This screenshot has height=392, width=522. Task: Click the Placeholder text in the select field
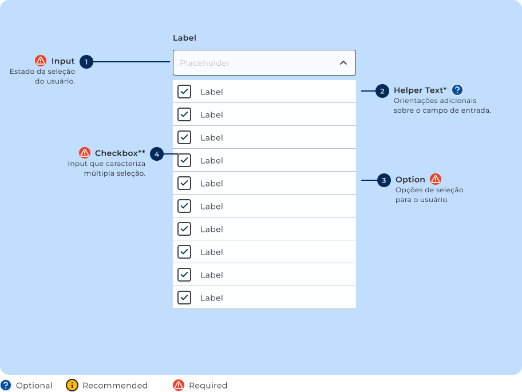205,63
